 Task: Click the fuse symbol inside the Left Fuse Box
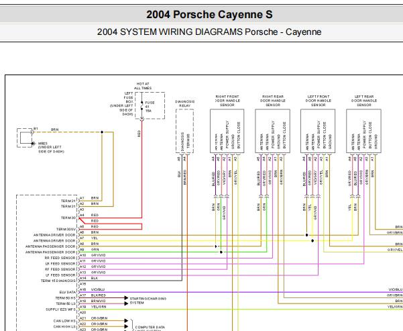click(x=141, y=105)
